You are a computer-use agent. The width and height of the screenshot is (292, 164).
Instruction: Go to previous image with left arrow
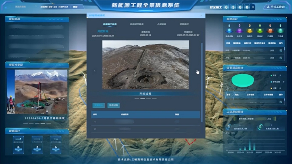(95, 71)
